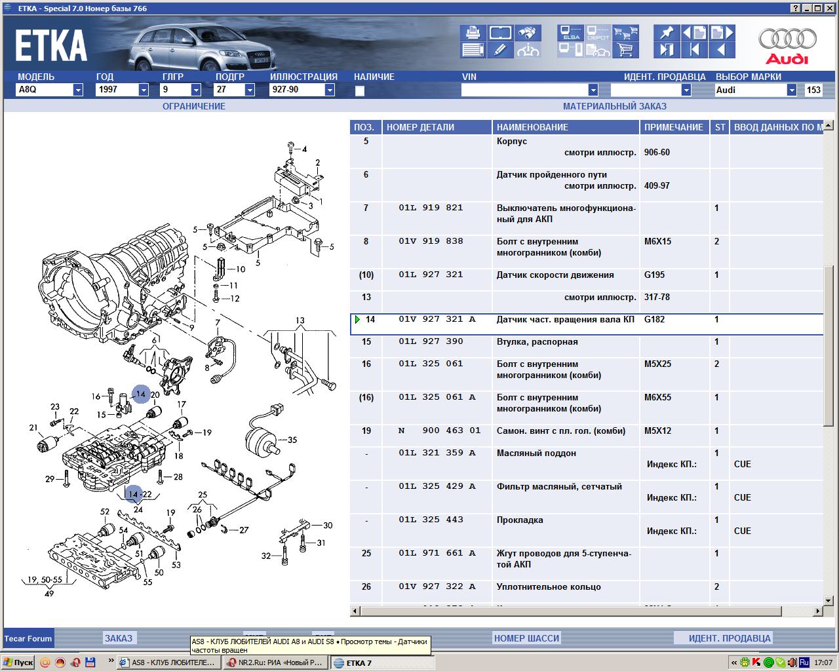Click the Пуск start button
This screenshot has width=839, height=671.
[18, 662]
